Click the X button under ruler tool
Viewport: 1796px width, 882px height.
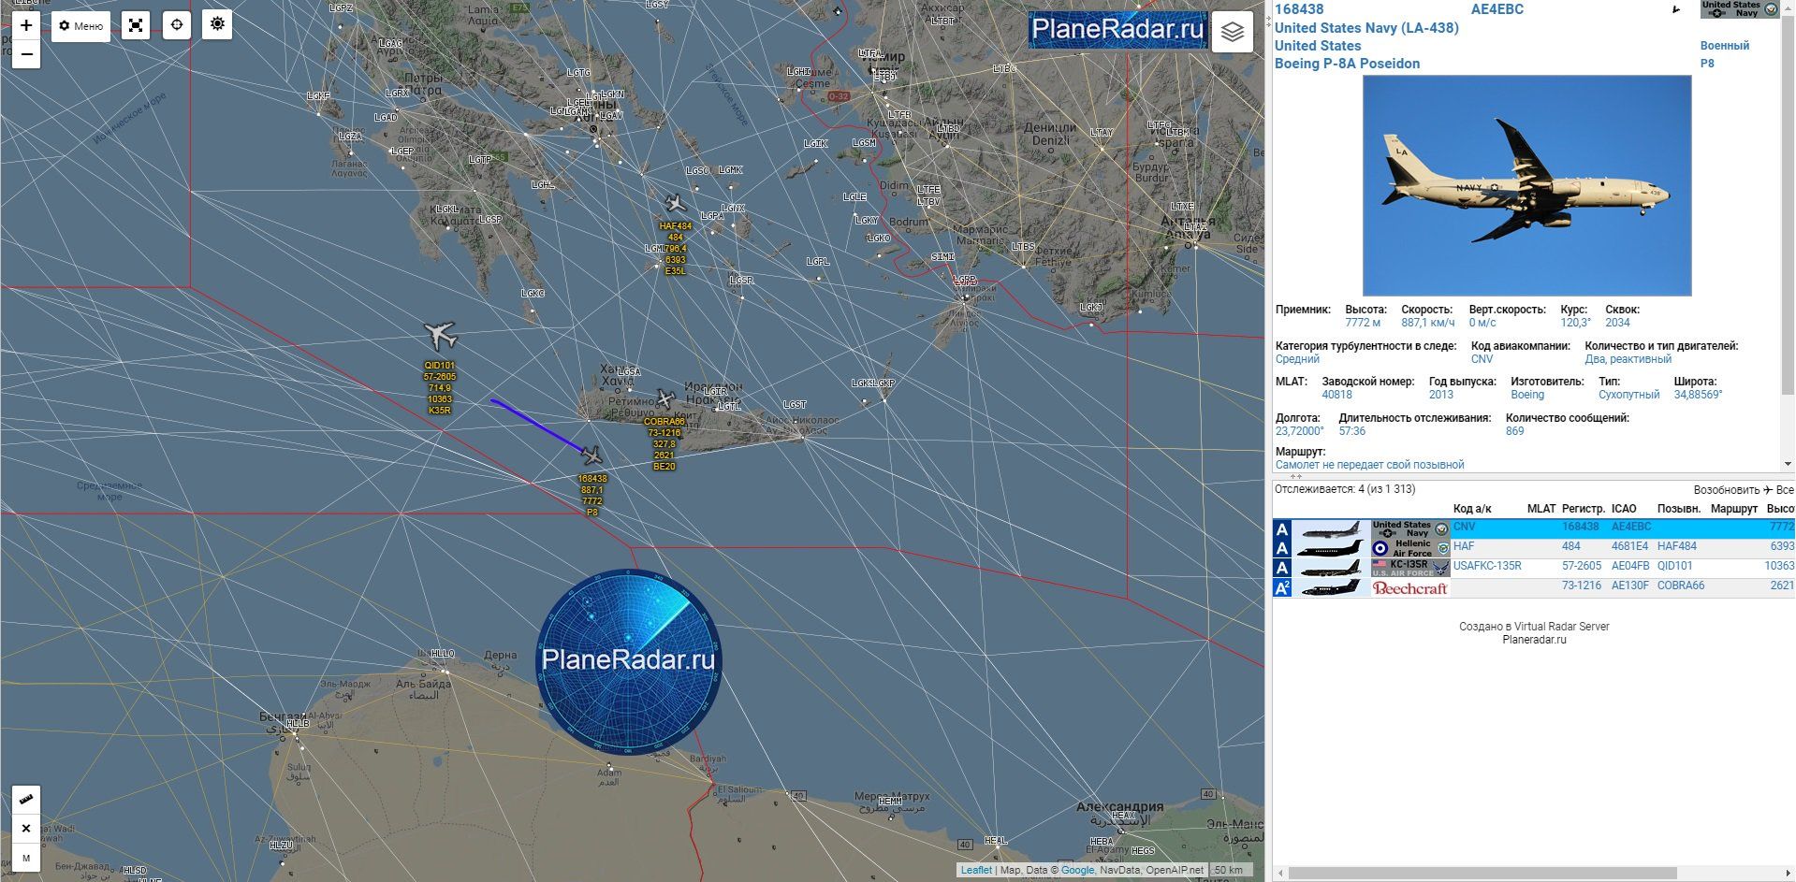pyautogui.click(x=26, y=829)
